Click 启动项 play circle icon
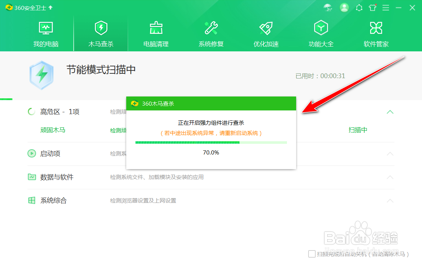The width and height of the screenshot is (422, 266). [x=32, y=154]
